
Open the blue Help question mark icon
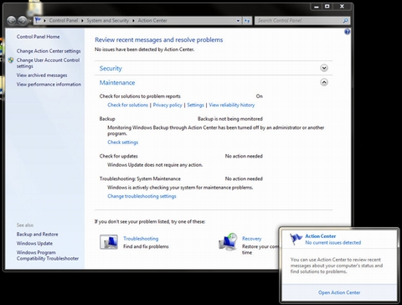(347, 32)
